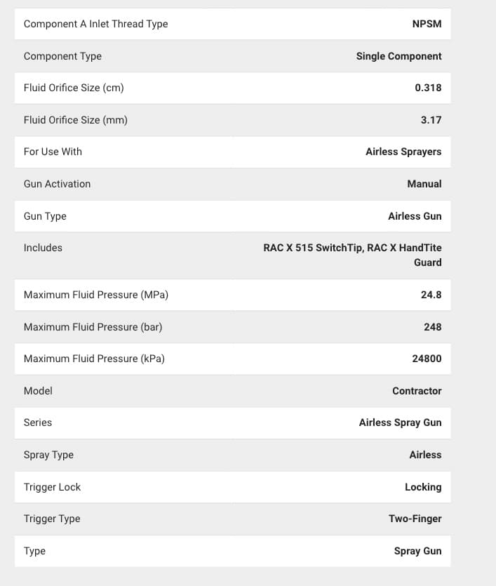This screenshot has width=496, height=586.
Task: Click the RAC X 515 SwitchTip text
Action: click(x=313, y=248)
